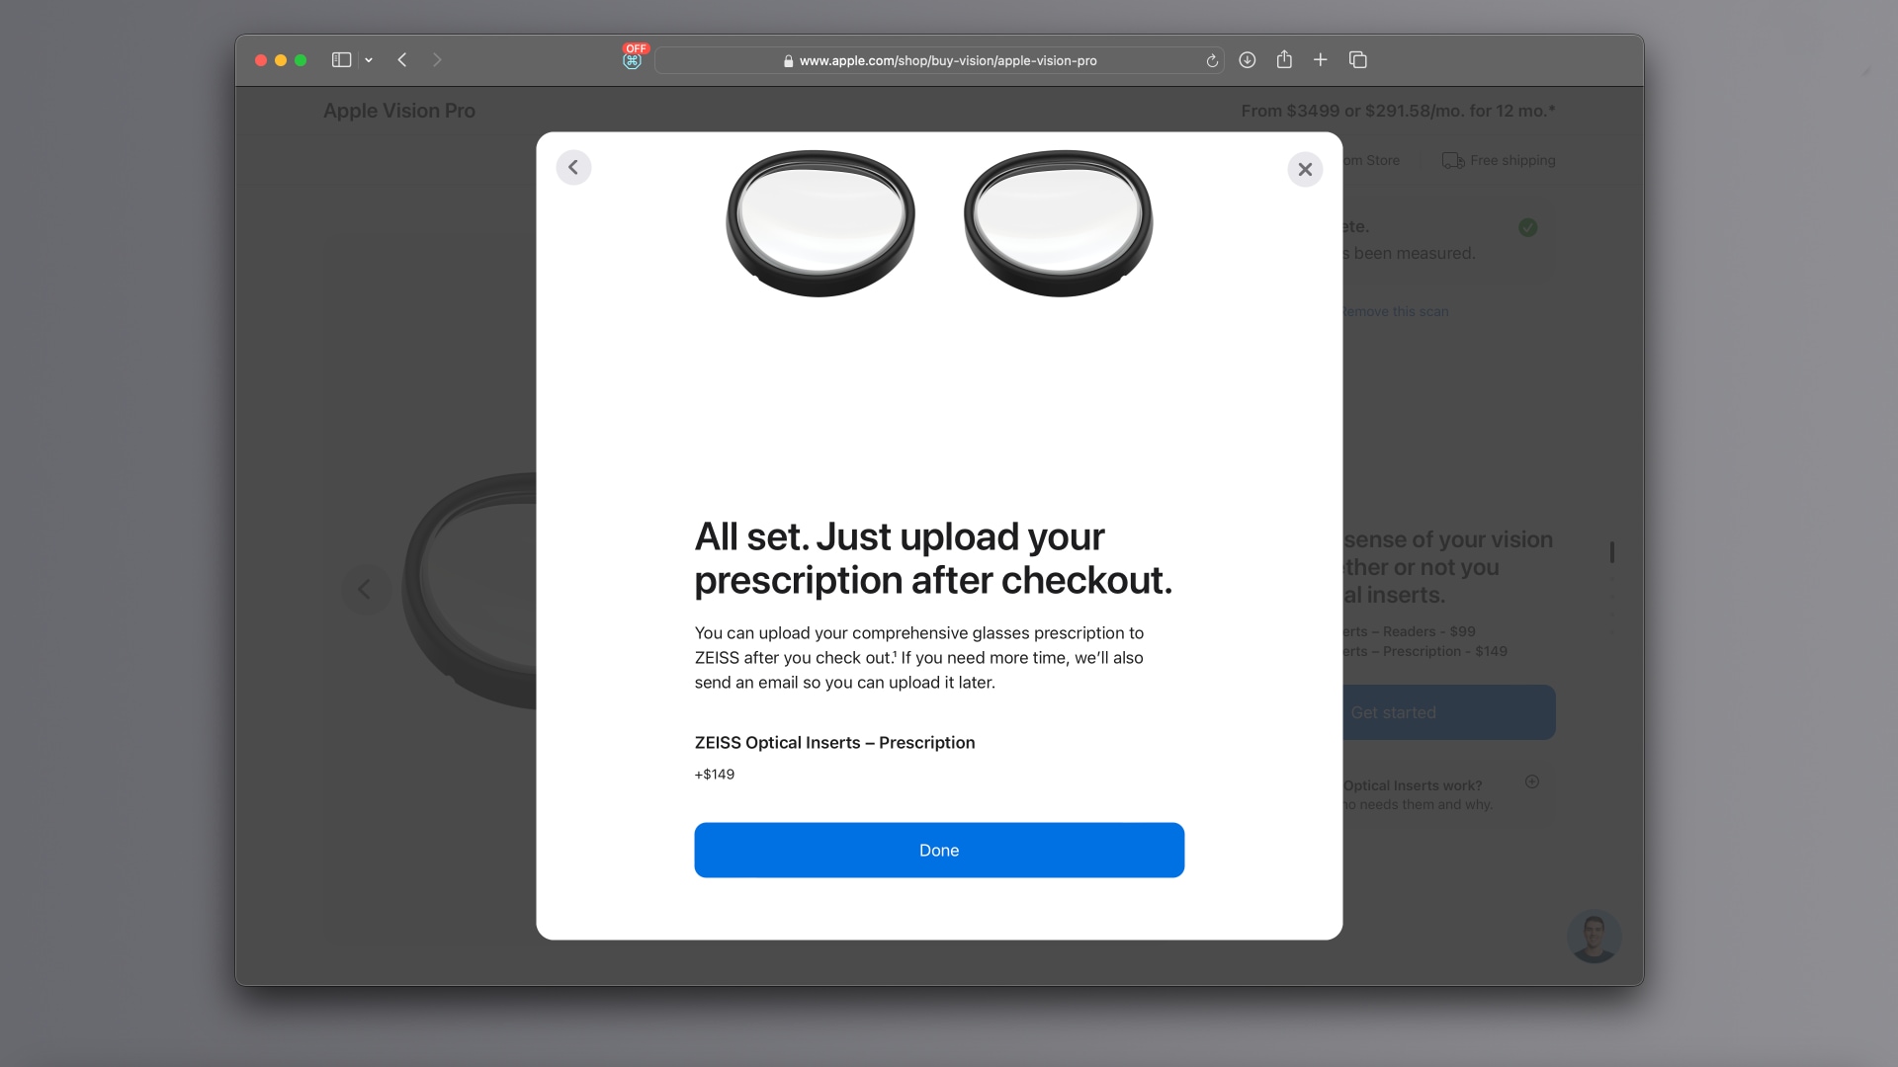Image resolution: width=1898 pixels, height=1067 pixels.
Task: Click the left optical insert image
Action: pyautogui.click(x=820, y=223)
